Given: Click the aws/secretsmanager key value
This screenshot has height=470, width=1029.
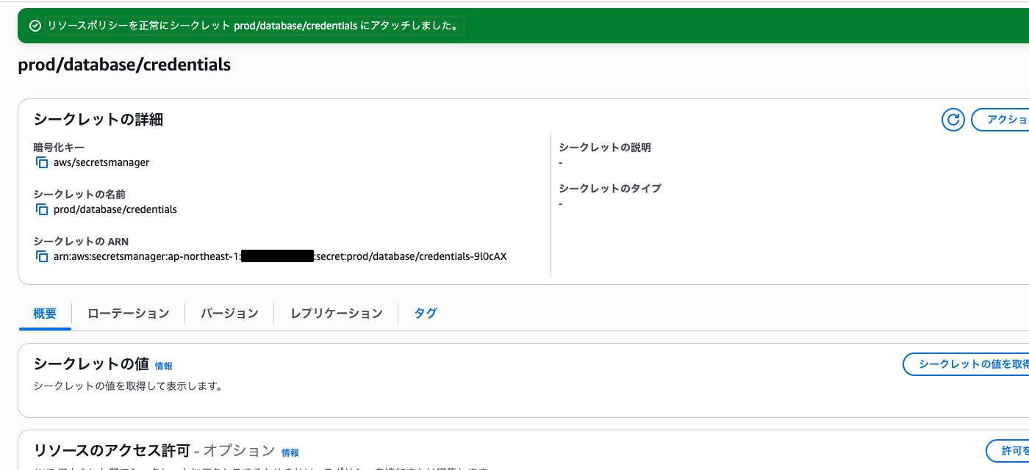Looking at the screenshot, I should [x=101, y=162].
